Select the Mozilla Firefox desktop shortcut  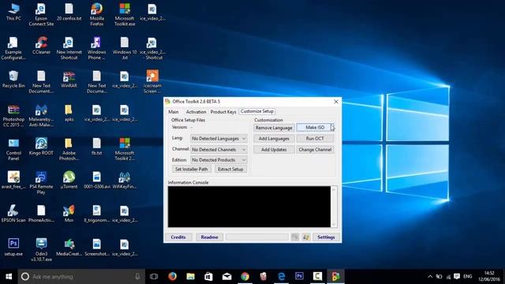click(96, 15)
